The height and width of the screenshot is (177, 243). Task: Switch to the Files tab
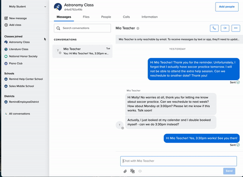[x=86, y=17]
